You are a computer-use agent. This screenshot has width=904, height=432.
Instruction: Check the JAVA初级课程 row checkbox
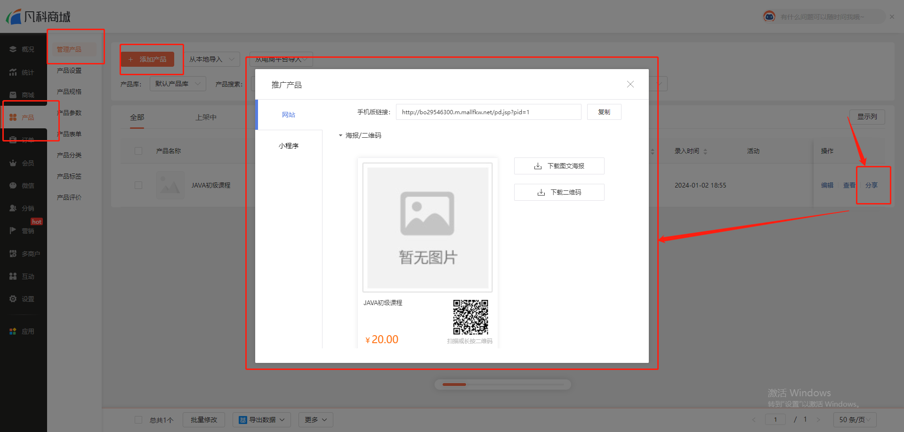pos(138,185)
